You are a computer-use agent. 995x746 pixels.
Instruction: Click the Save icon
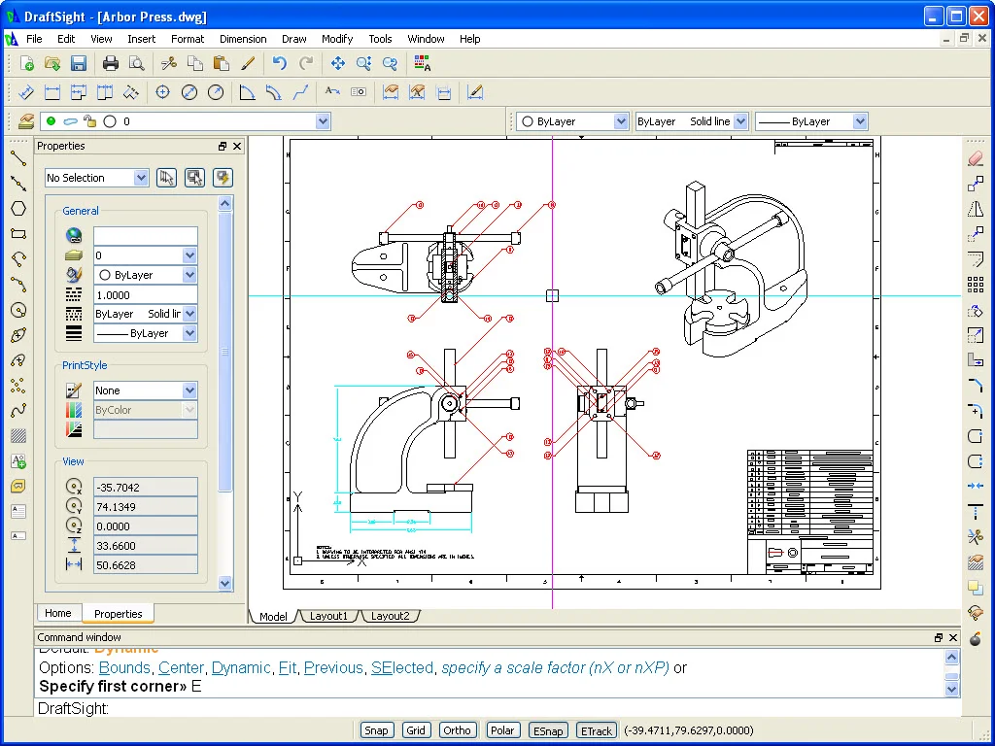tap(79, 63)
